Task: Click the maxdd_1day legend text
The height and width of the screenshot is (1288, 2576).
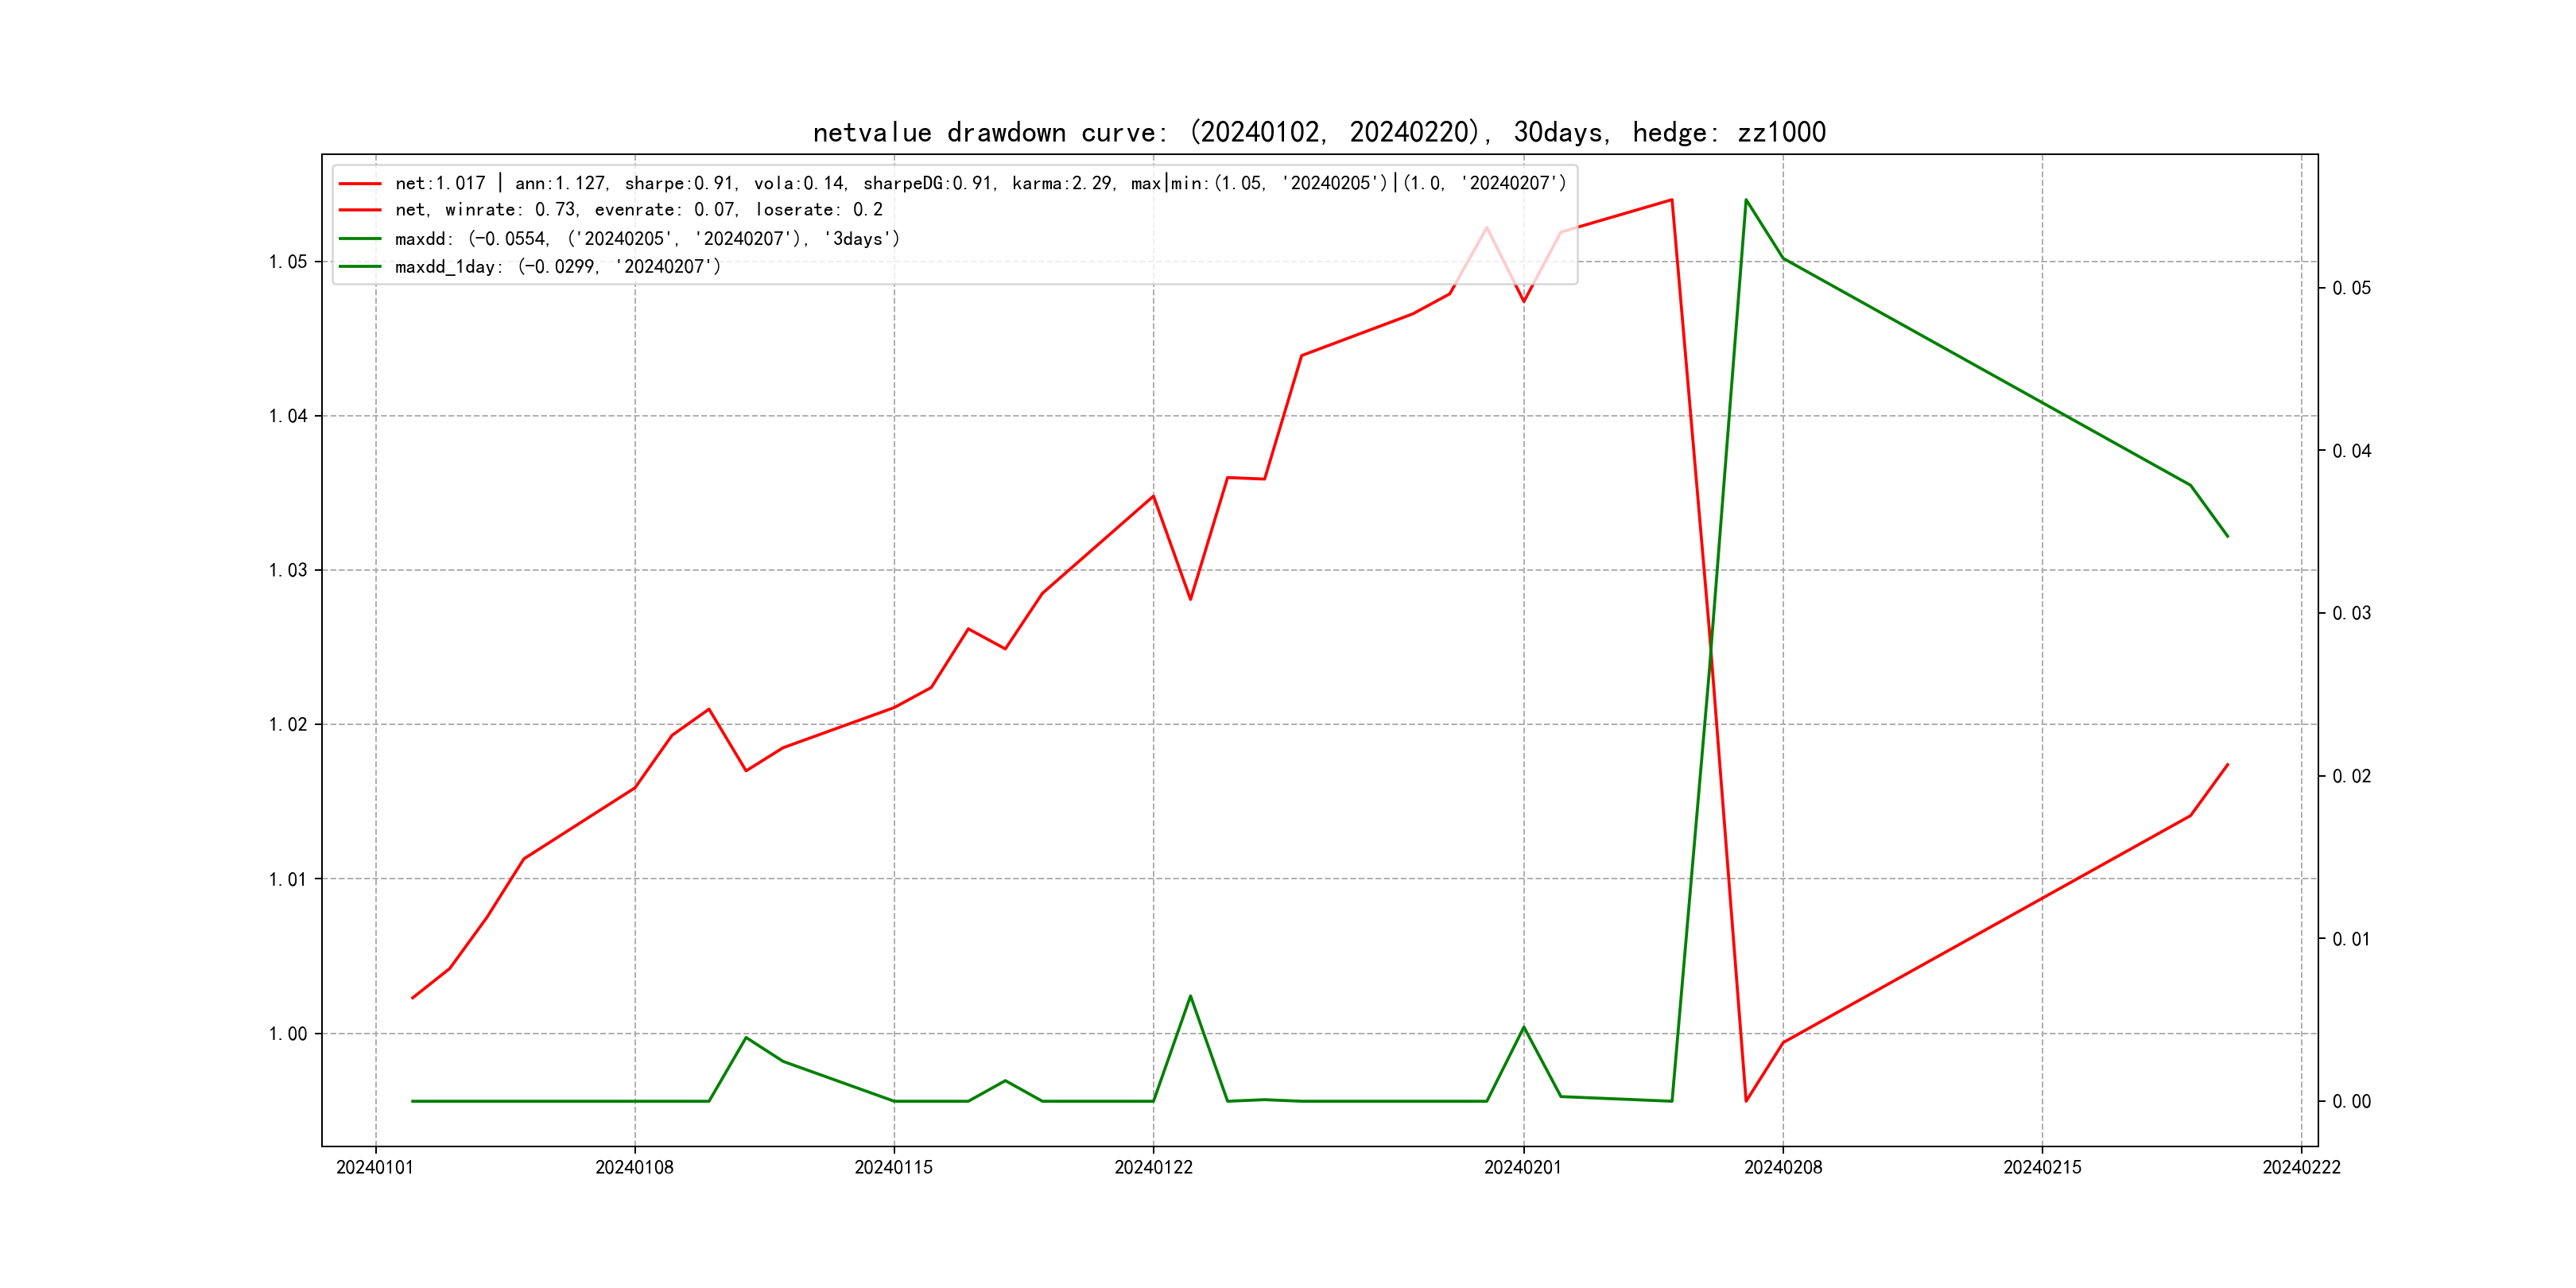Action: pyautogui.click(x=557, y=267)
